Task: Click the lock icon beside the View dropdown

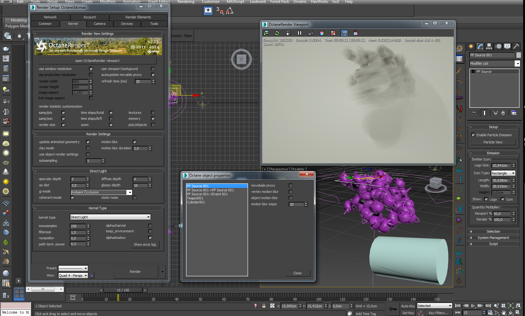Action: pyautogui.click(x=92, y=275)
